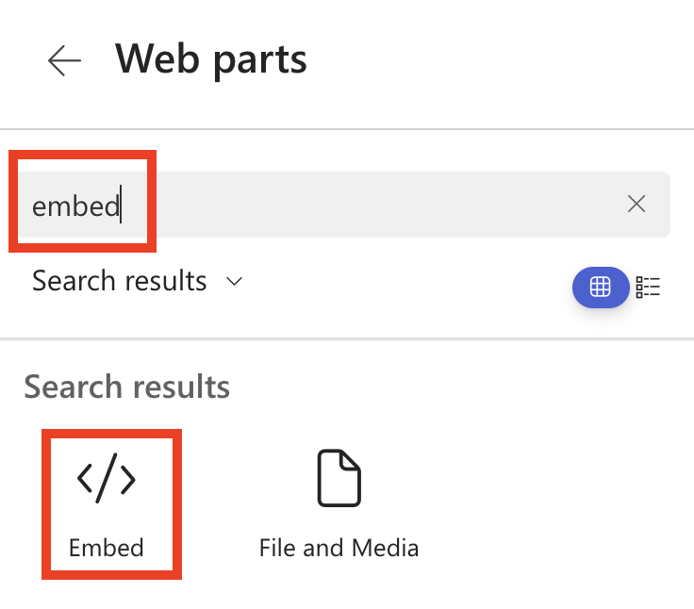The width and height of the screenshot is (694, 609).
Task: Place cursor in empty area of search bar
Action: click(x=377, y=205)
